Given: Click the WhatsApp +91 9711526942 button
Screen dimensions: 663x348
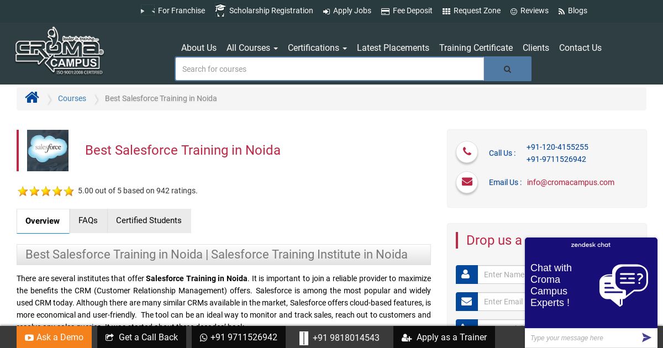Looking at the screenshot, I should pos(239,337).
